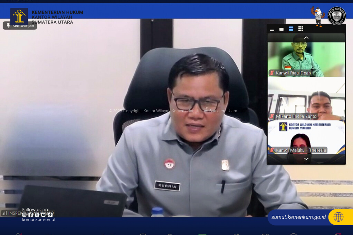Open the Facebook icon under Follow us on
Viewport: 353px width, 235px height.
coord(31,215)
